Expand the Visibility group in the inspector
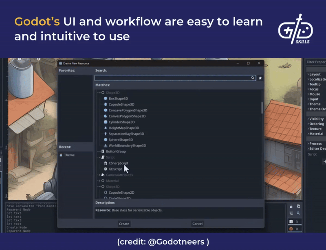 tap(315, 119)
